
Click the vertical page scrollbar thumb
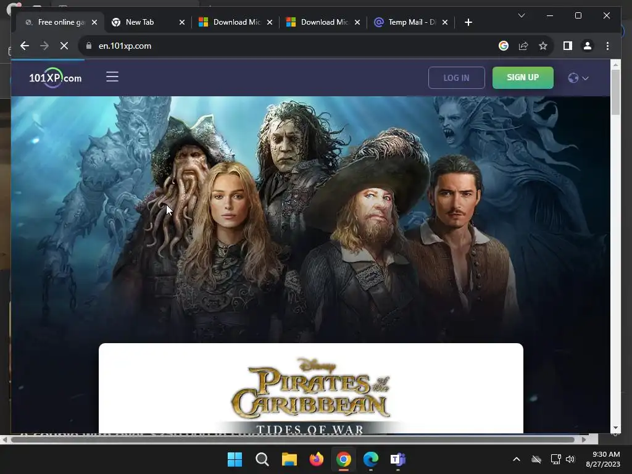coord(615,93)
